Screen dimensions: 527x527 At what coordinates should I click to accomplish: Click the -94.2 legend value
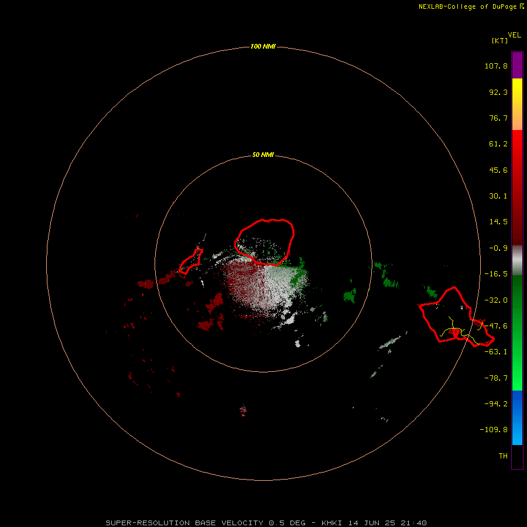click(x=496, y=403)
